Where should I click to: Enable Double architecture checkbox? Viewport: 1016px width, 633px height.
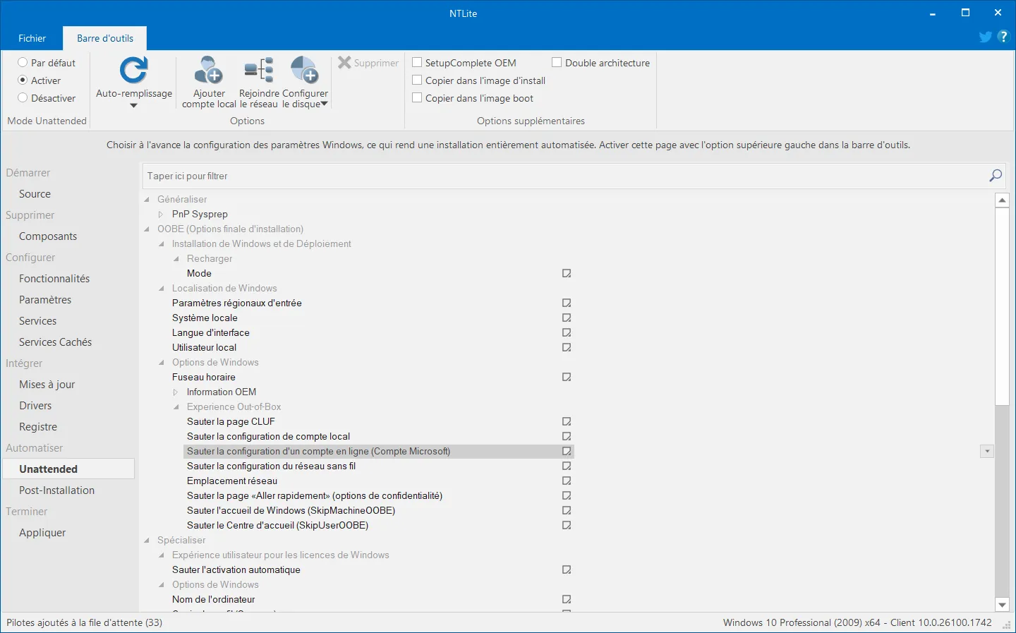[557, 62]
